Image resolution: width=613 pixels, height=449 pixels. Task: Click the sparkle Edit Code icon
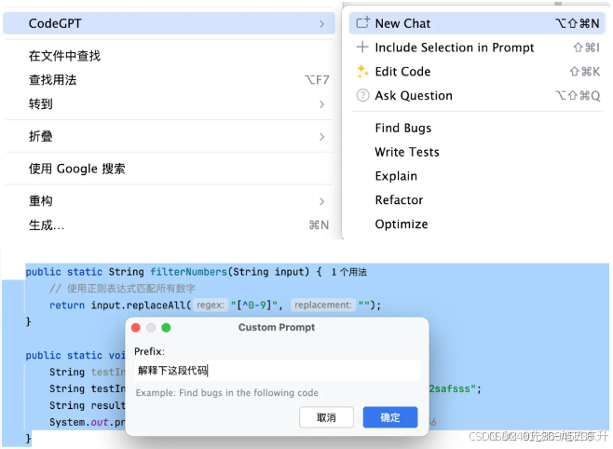coord(362,71)
